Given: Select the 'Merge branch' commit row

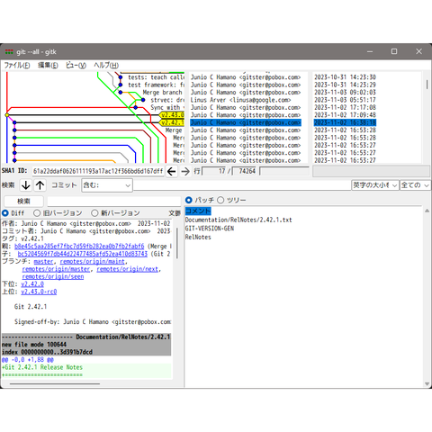Looking at the screenshot, I should coord(162,93).
